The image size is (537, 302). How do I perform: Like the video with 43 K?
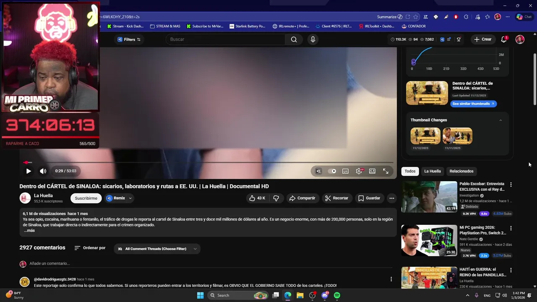tap(257, 198)
